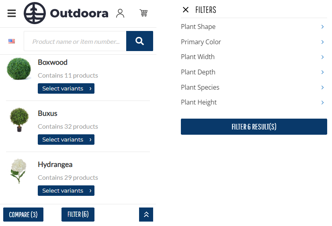Expand the Plant Width filter
The height and width of the screenshot is (226, 332).
click(x=254, y=57)
